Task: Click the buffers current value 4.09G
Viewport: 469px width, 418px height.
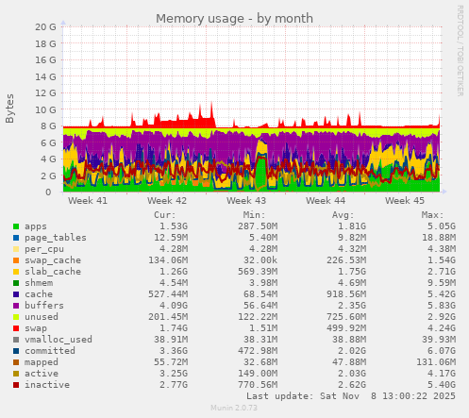Action: click(x=174, y=306)
